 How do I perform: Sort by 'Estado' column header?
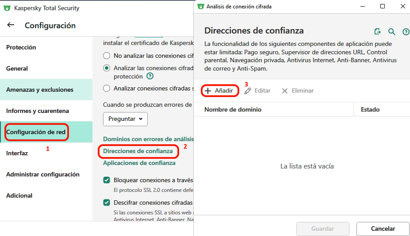382,109
